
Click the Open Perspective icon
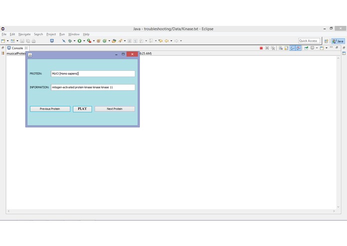(326, 41)
